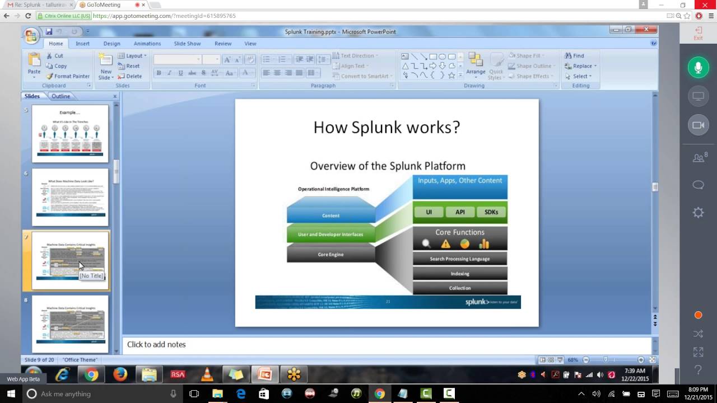Click Clear All Formatting icon

click(x=250, y=59)
